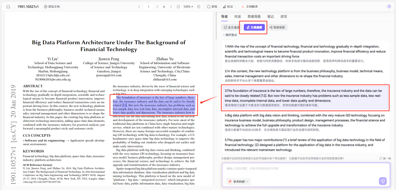396x190 pixels.
Task: Zoom out with the minus icon
Action: click(x=179, y=7)
